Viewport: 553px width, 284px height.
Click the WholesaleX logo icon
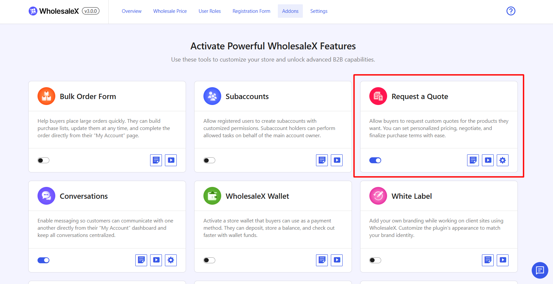(x=33, y=11)
